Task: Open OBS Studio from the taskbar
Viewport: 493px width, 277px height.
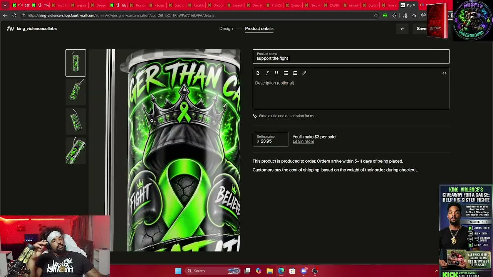Action: [x=315, y=271]
